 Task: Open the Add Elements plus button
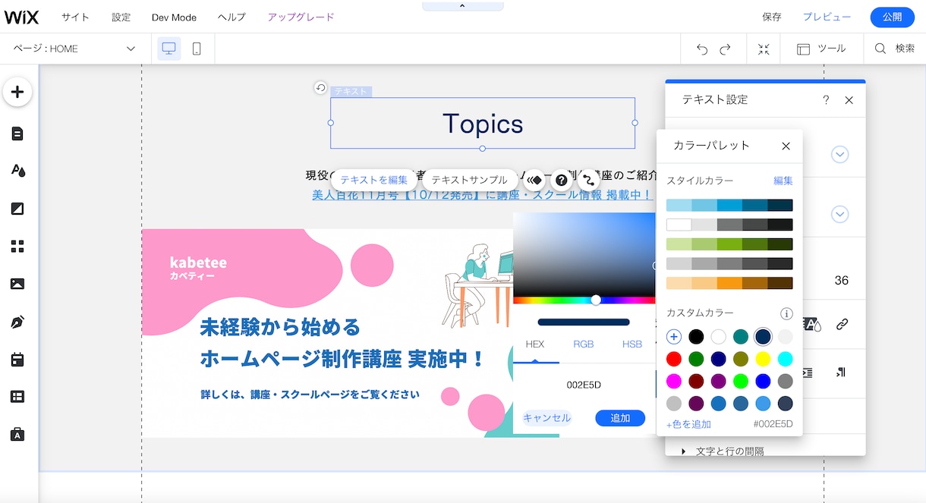point(17,93)
